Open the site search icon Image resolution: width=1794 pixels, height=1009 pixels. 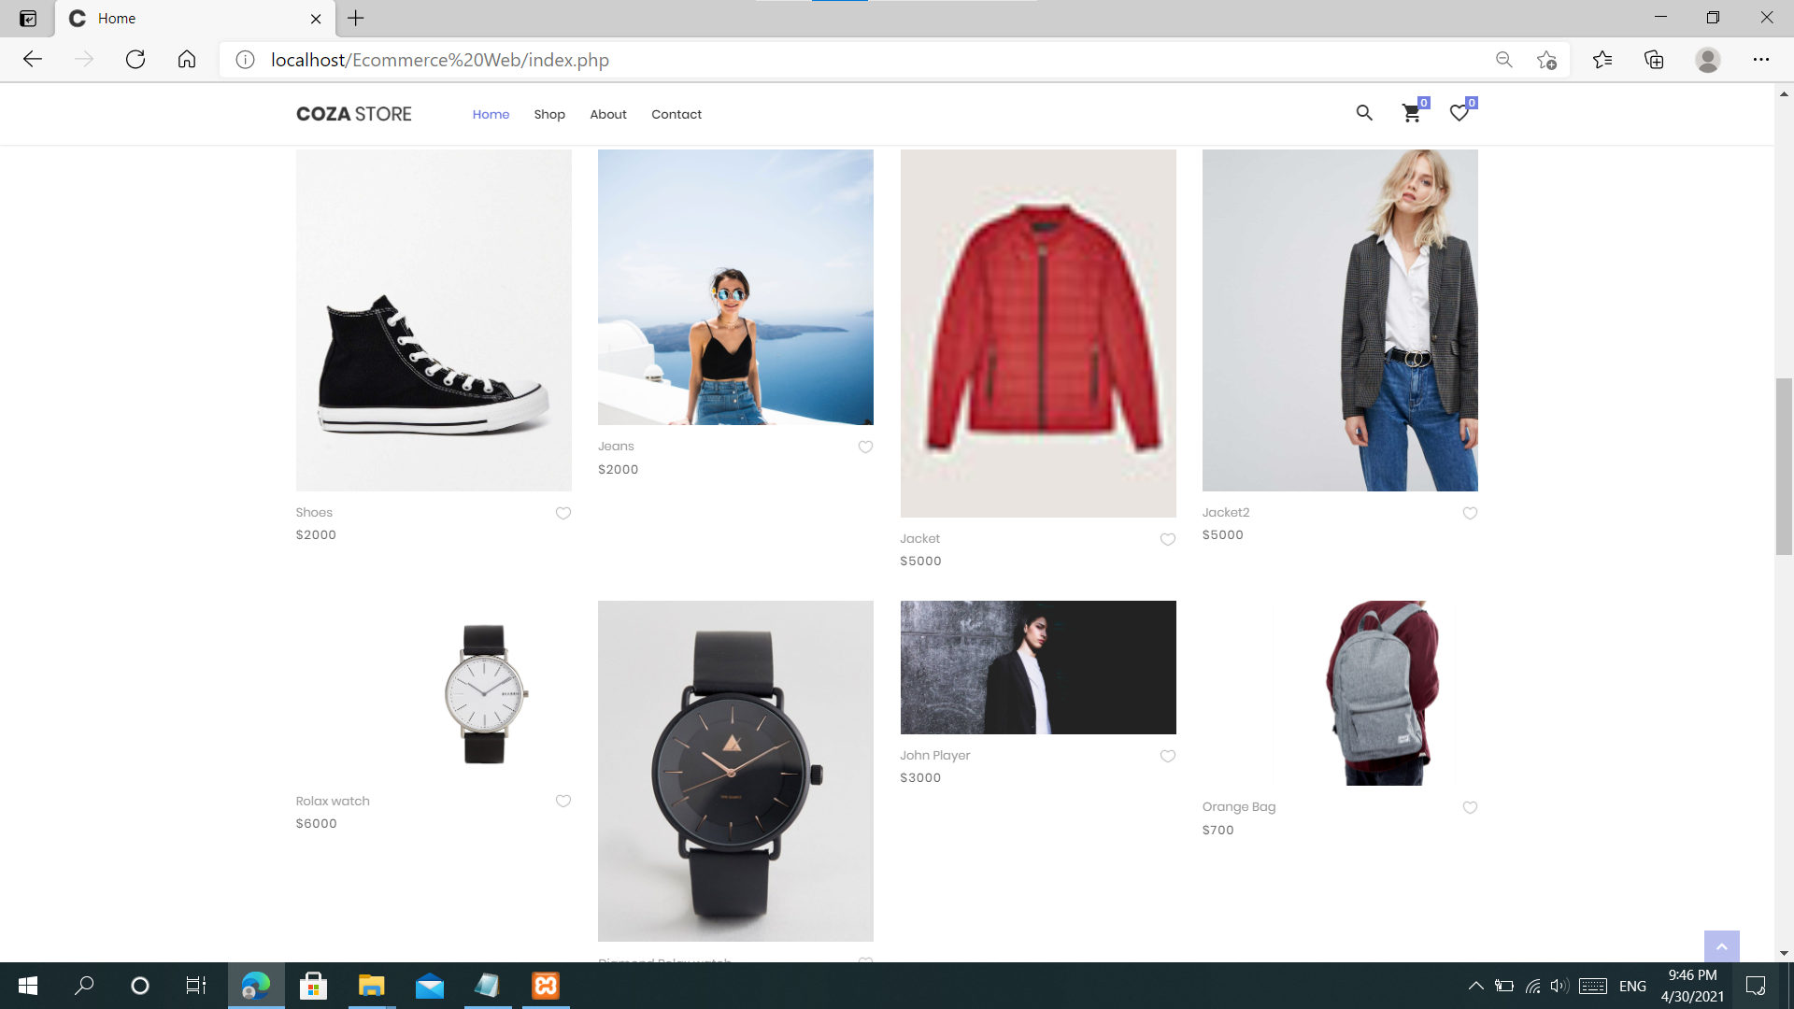coord(1364,113)
